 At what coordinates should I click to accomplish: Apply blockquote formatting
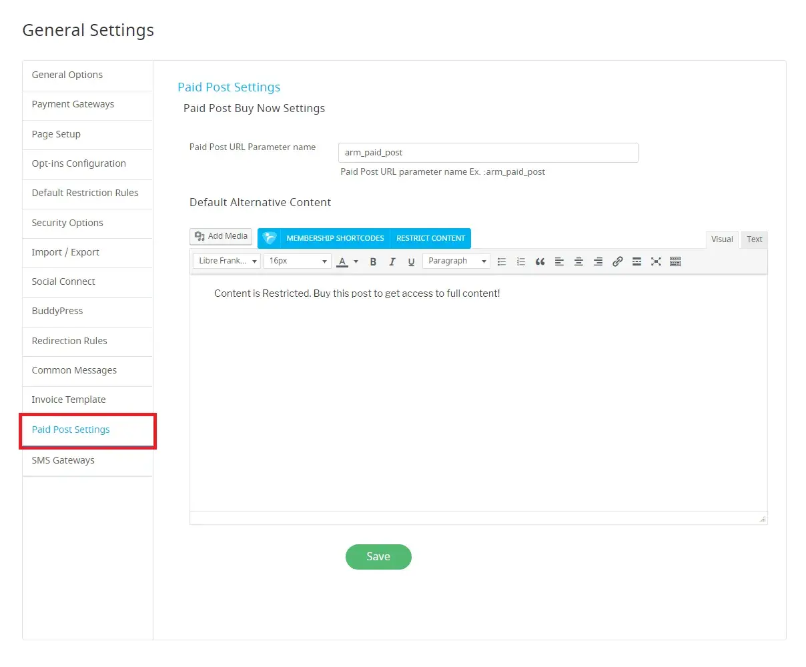click(540, 261)
